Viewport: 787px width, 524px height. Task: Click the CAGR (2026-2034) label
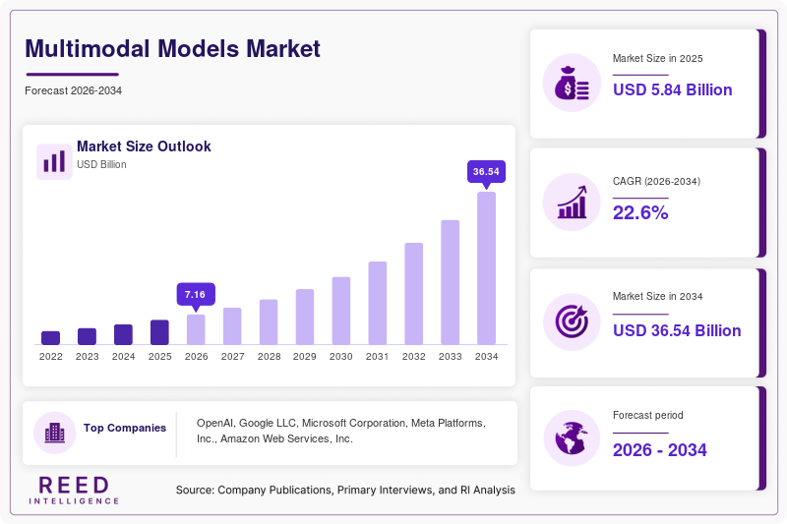[656, 181]
